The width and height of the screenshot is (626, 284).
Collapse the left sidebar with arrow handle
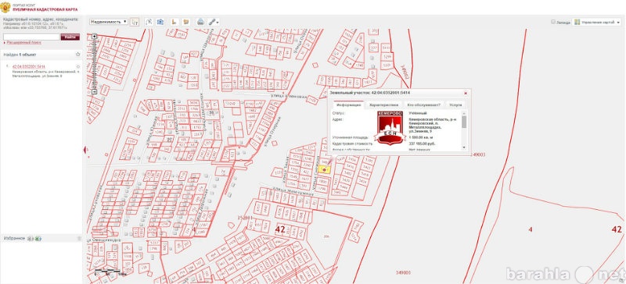click(x=85, y=150)
